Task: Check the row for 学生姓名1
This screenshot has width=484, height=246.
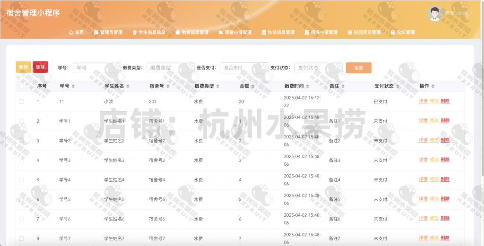Action: point(21,121)
